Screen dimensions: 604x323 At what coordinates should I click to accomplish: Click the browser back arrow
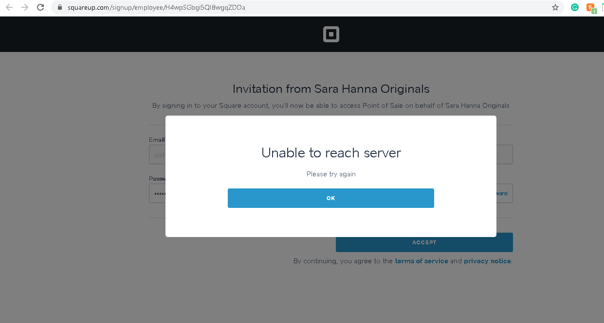[x=9, y=7]
